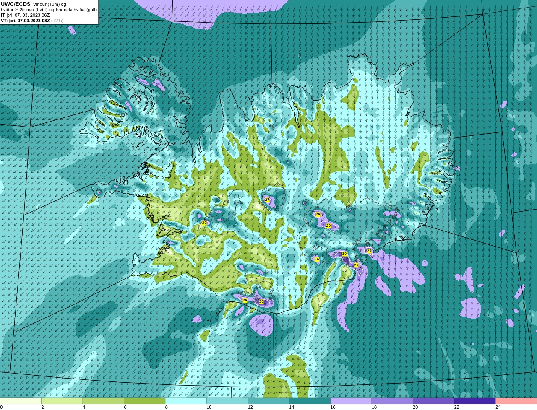Select the 0–2 m/s pale yellow legend swatch
Image resolution: width=537 pixels, height=410 pixels.
click(21, 401)
